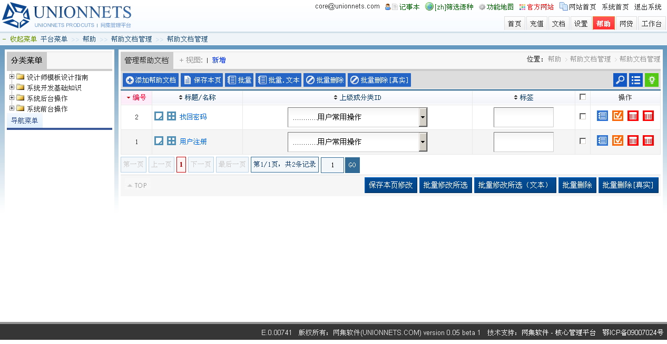
Task: Expand the 设计师模板设计指南 tree node
Action: pos(12,77)
